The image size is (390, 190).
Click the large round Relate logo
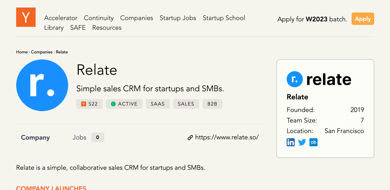point(42,85)
